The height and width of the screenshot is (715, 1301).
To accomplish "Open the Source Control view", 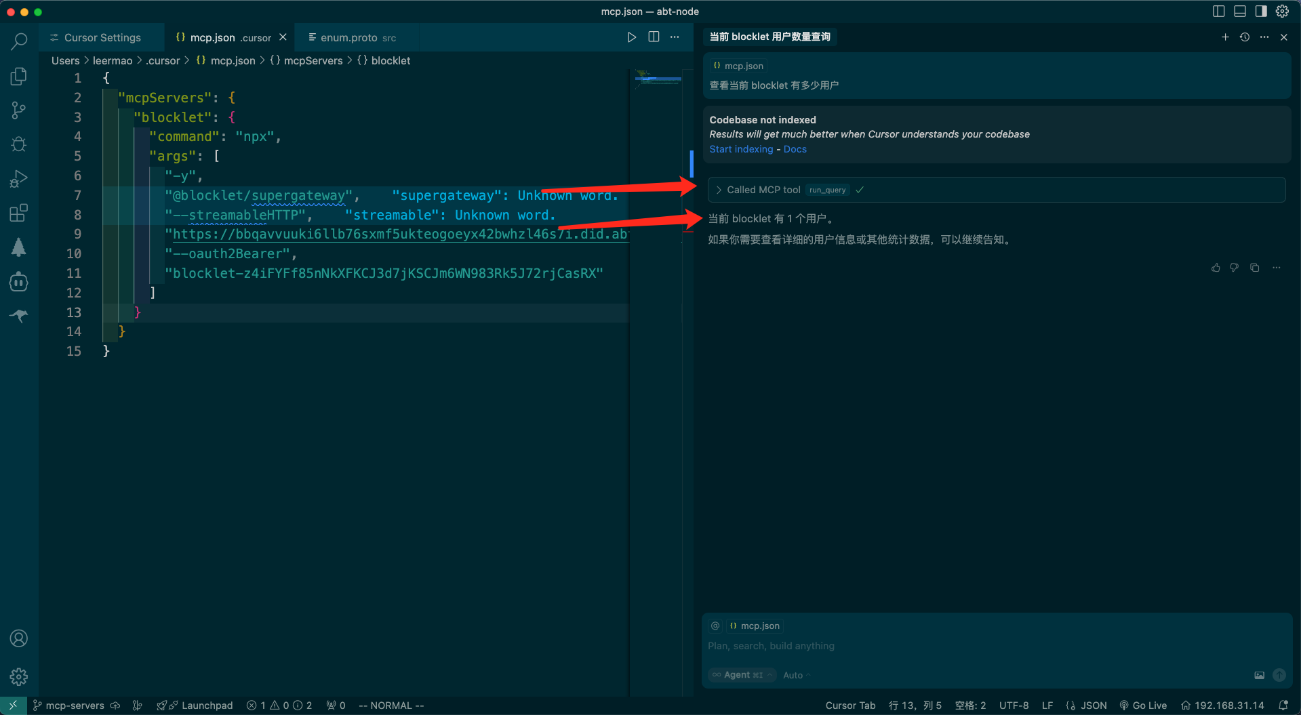I will 19,110.
